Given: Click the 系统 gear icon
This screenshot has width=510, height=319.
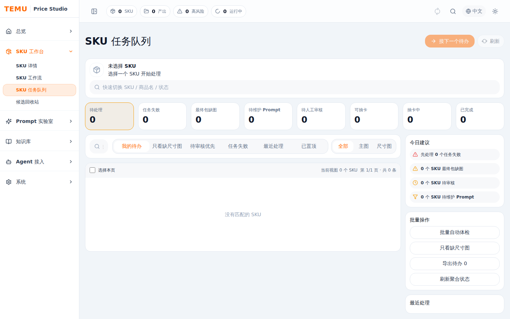Looking at the screenshot, I should click(9, 182).
